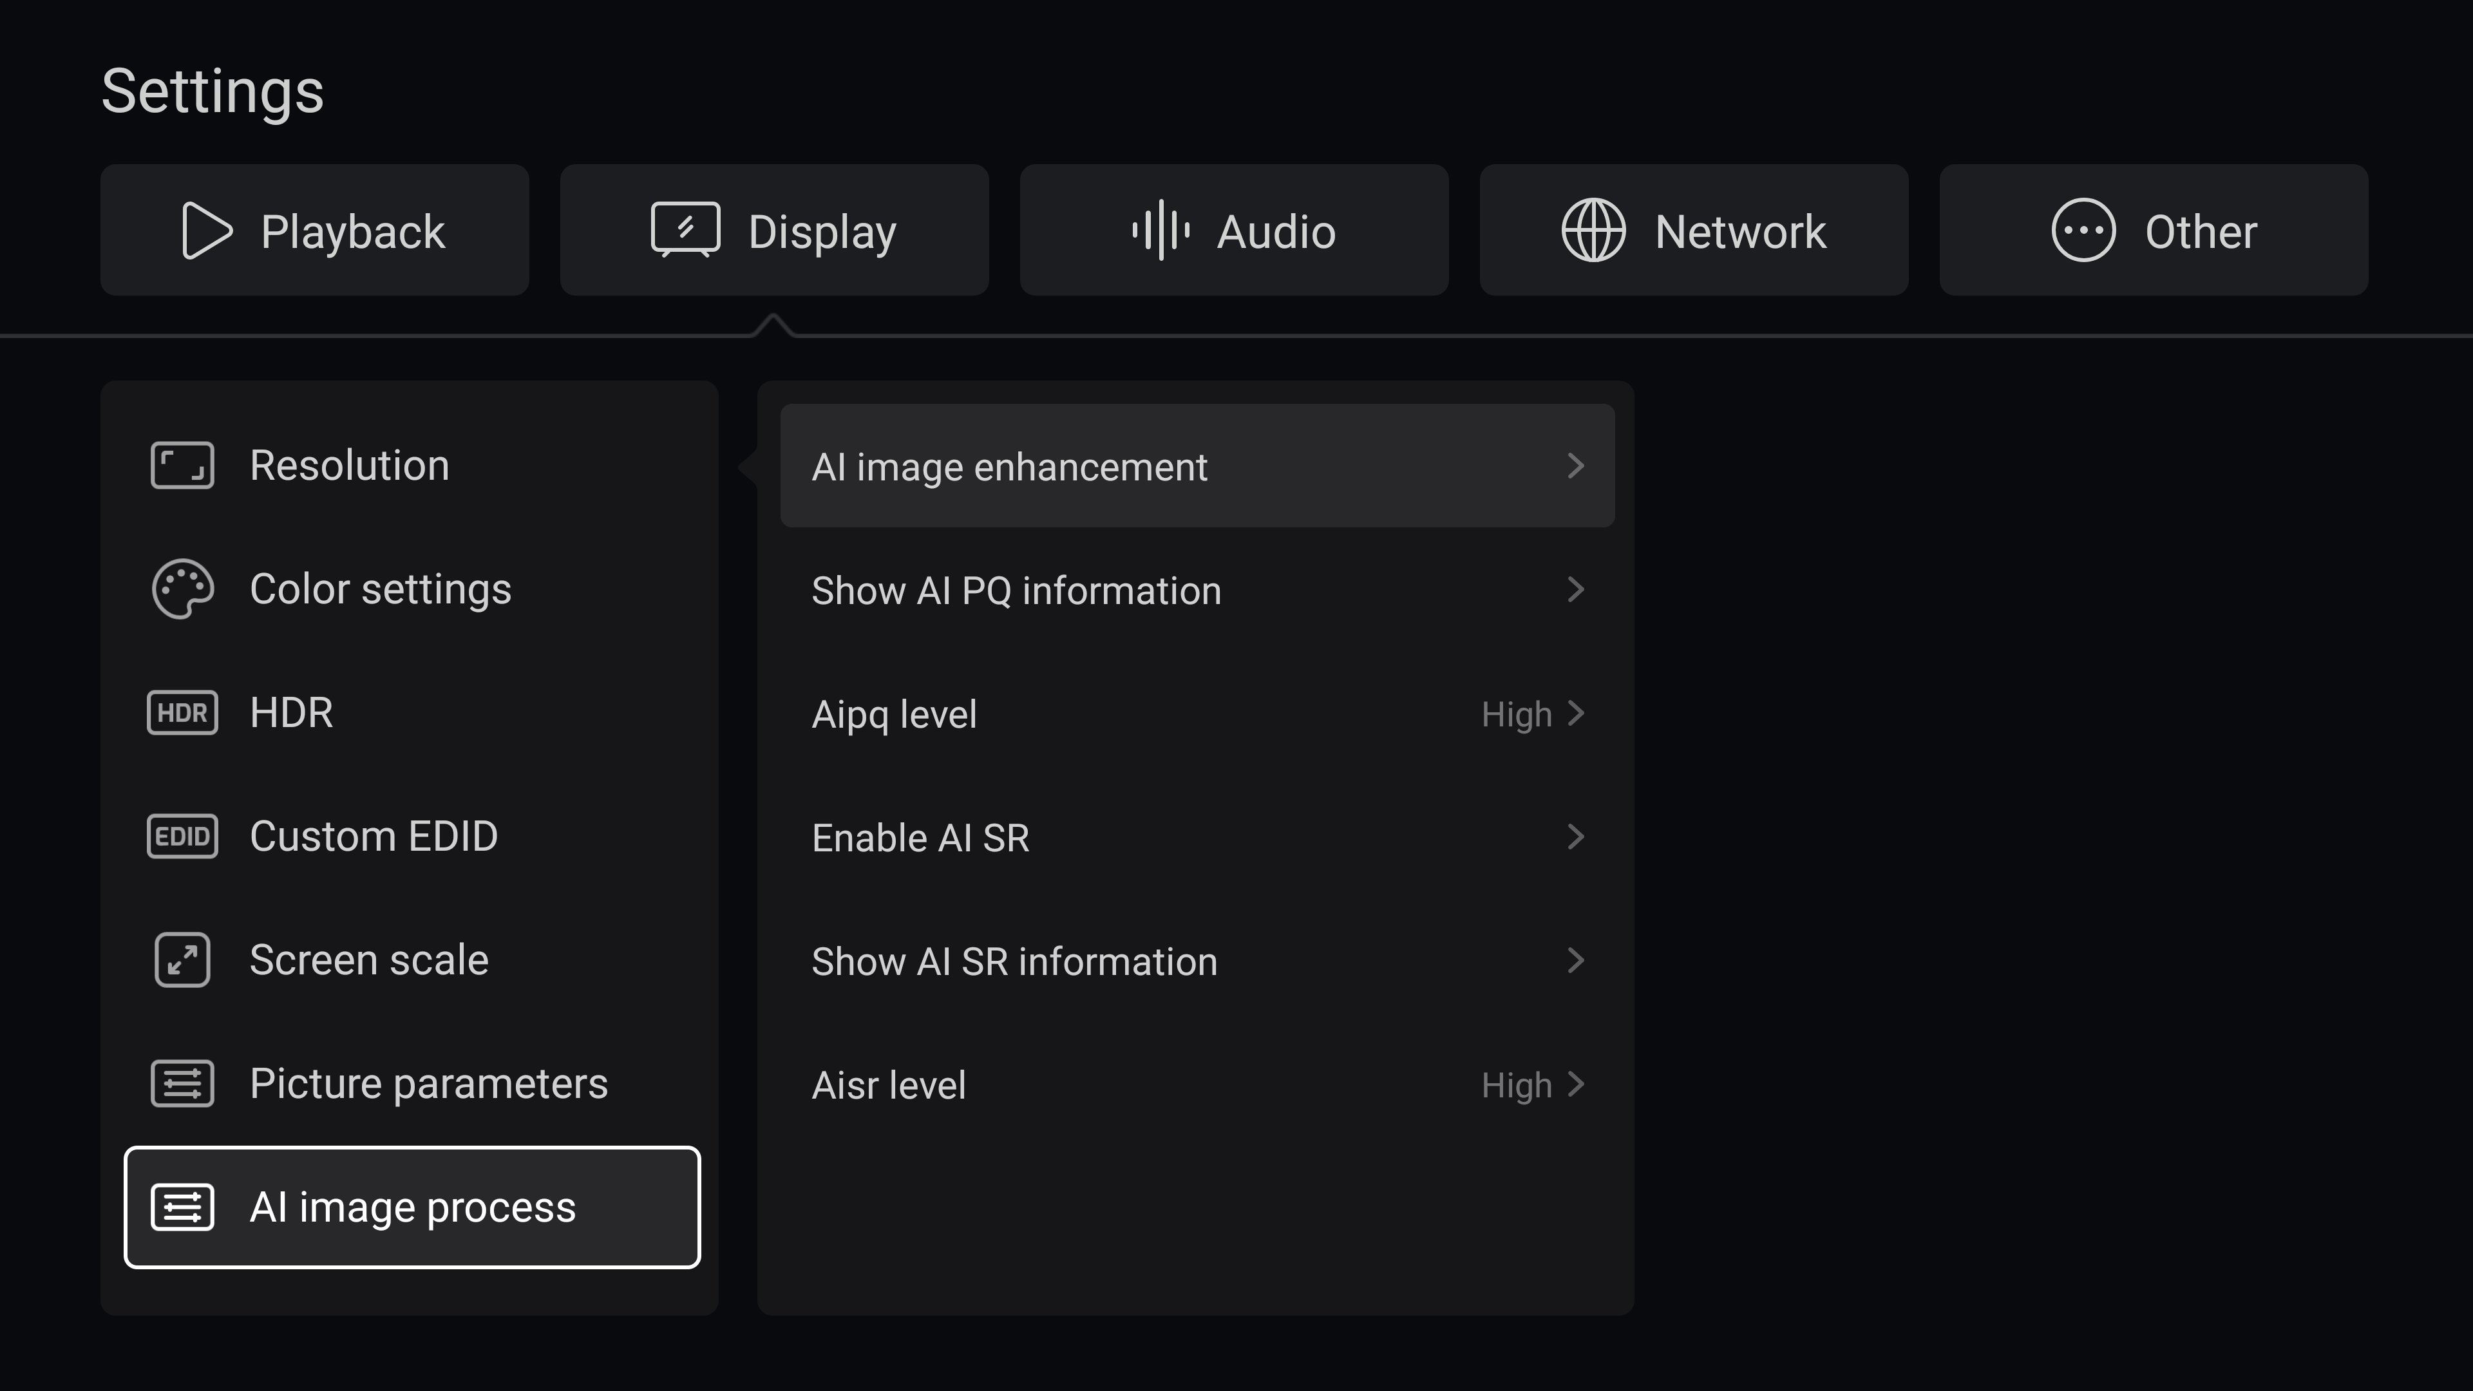Screen dimensions: 2473x1391
Task: Click the Other ellipsis circle icon
Action: click(x=2083, y=231)
